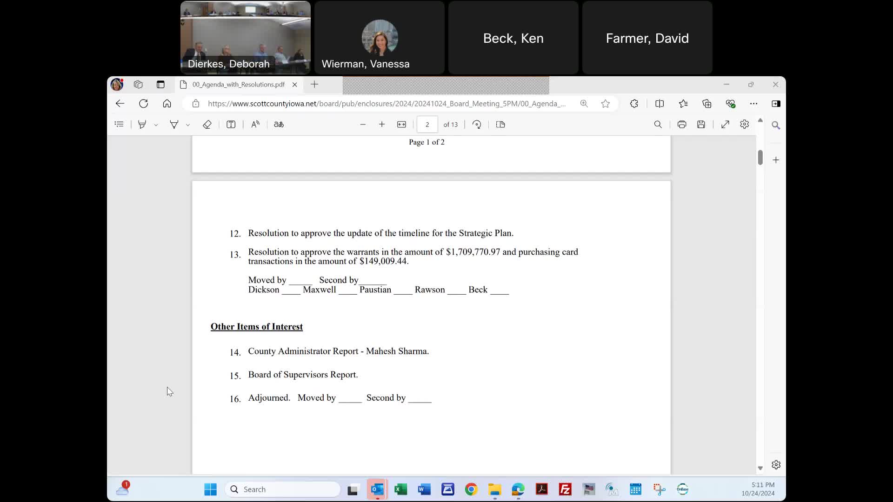Open the address bar zoom indicator
The width and height of the screenshot is (893, 502).
click(x=584, y=104)
